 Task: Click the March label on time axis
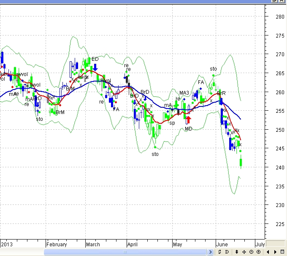[93, 245]
